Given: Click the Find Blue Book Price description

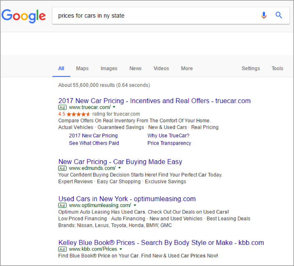Looking at the screenshot, I should click(x=138, y=256).
